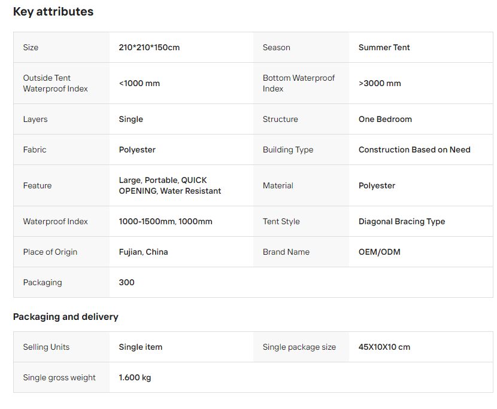The image size is (497, 409).
Task: Click the Packaging and delivery heading
Action: (66, 317)
